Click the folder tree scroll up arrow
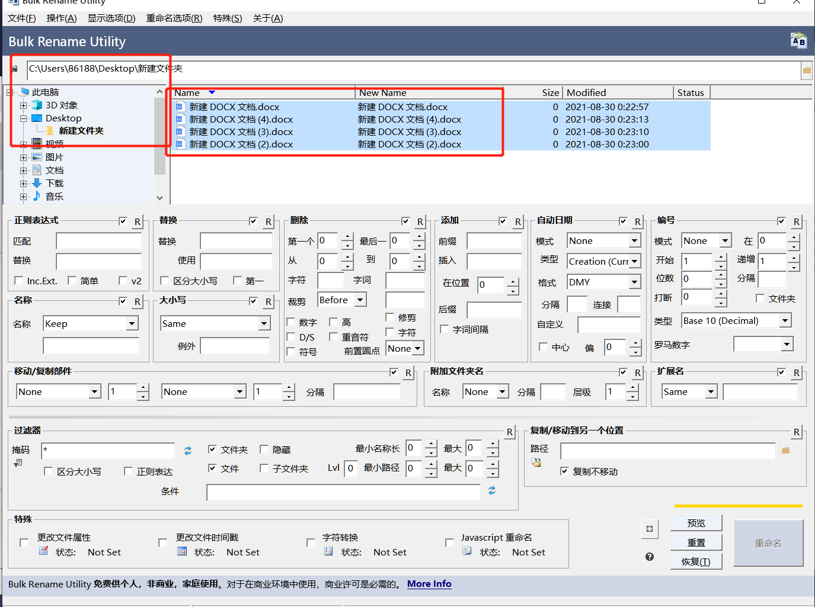 pos(159,92)
